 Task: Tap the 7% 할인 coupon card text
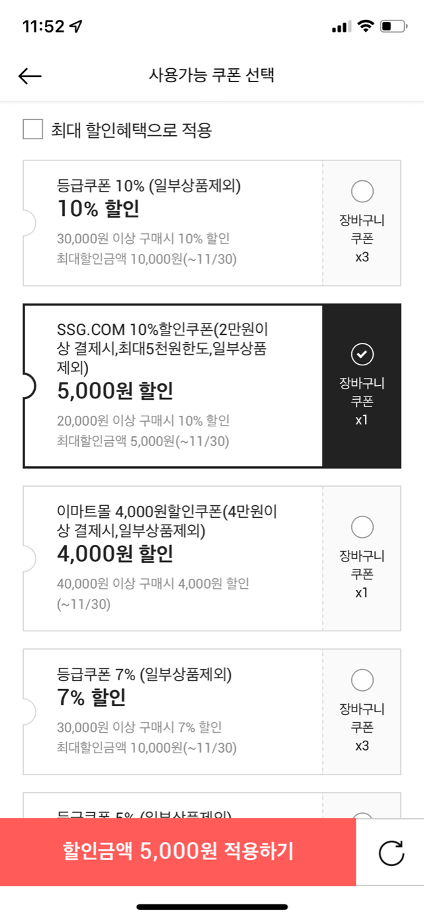click(91, 698)
